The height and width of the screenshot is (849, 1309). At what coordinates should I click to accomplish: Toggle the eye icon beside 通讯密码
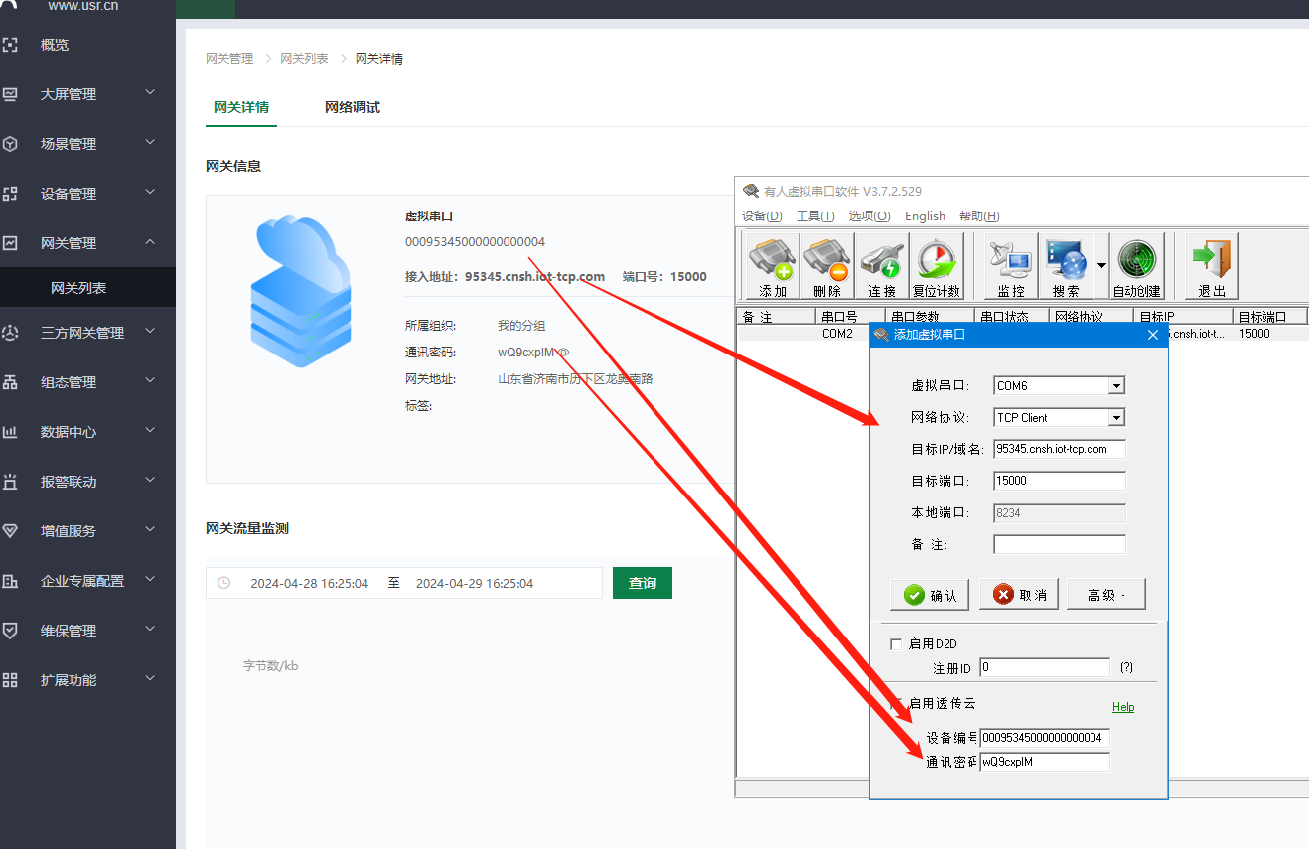pos(563,352)
